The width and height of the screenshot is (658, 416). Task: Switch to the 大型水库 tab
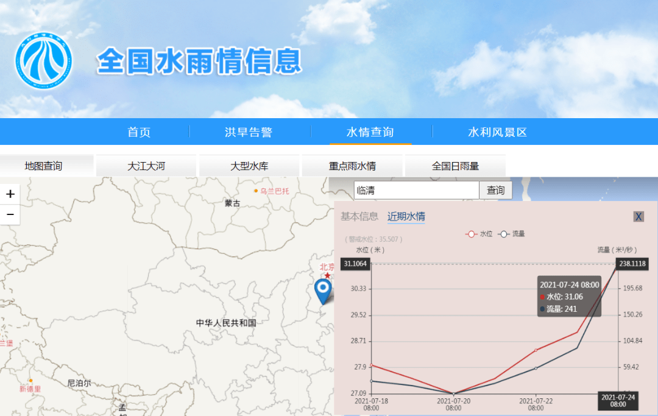249,165
